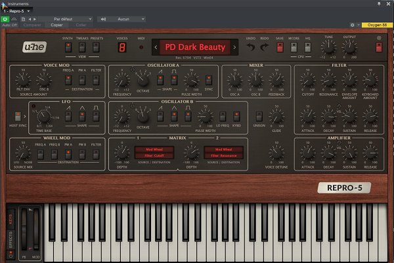Open Matrix 2 destination Filter: Resonance selector

point(223,155)
